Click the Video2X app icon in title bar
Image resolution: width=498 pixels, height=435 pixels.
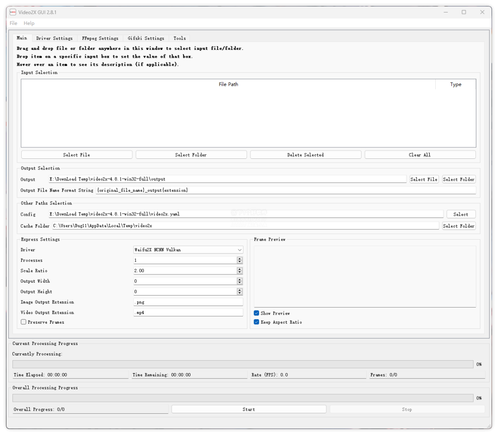[x=13, y=12]
